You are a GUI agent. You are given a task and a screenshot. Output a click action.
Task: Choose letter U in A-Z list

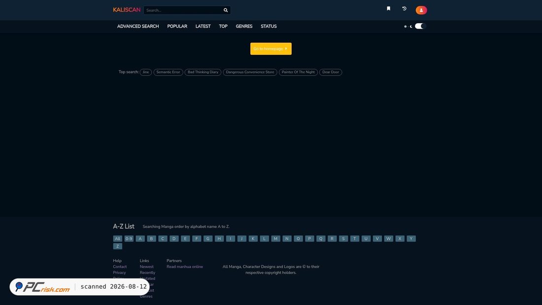click(x=366, y=238)
